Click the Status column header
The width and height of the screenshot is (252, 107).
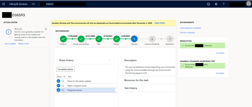click(59, 77)
